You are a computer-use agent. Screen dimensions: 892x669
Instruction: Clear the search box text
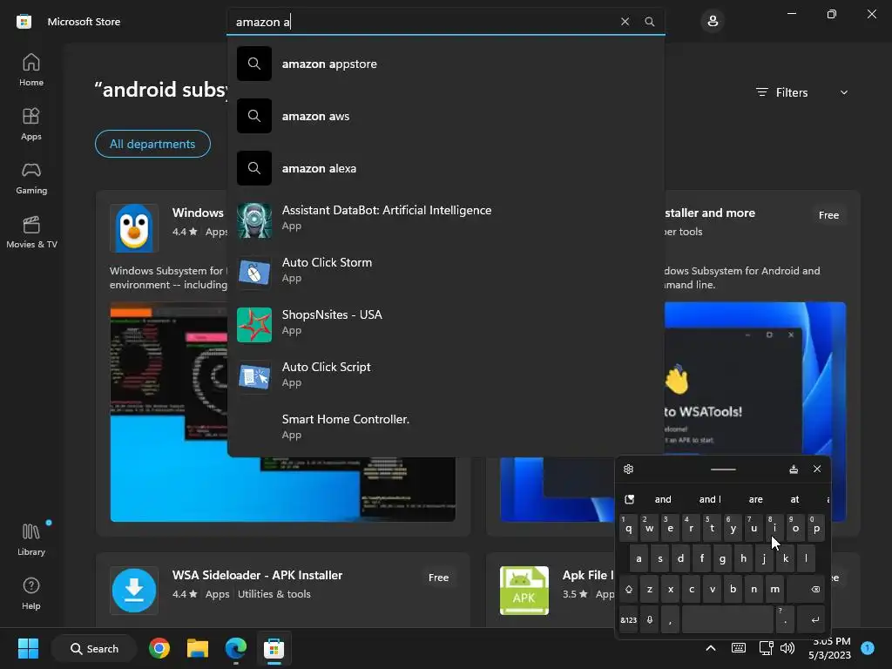point(625,22)
